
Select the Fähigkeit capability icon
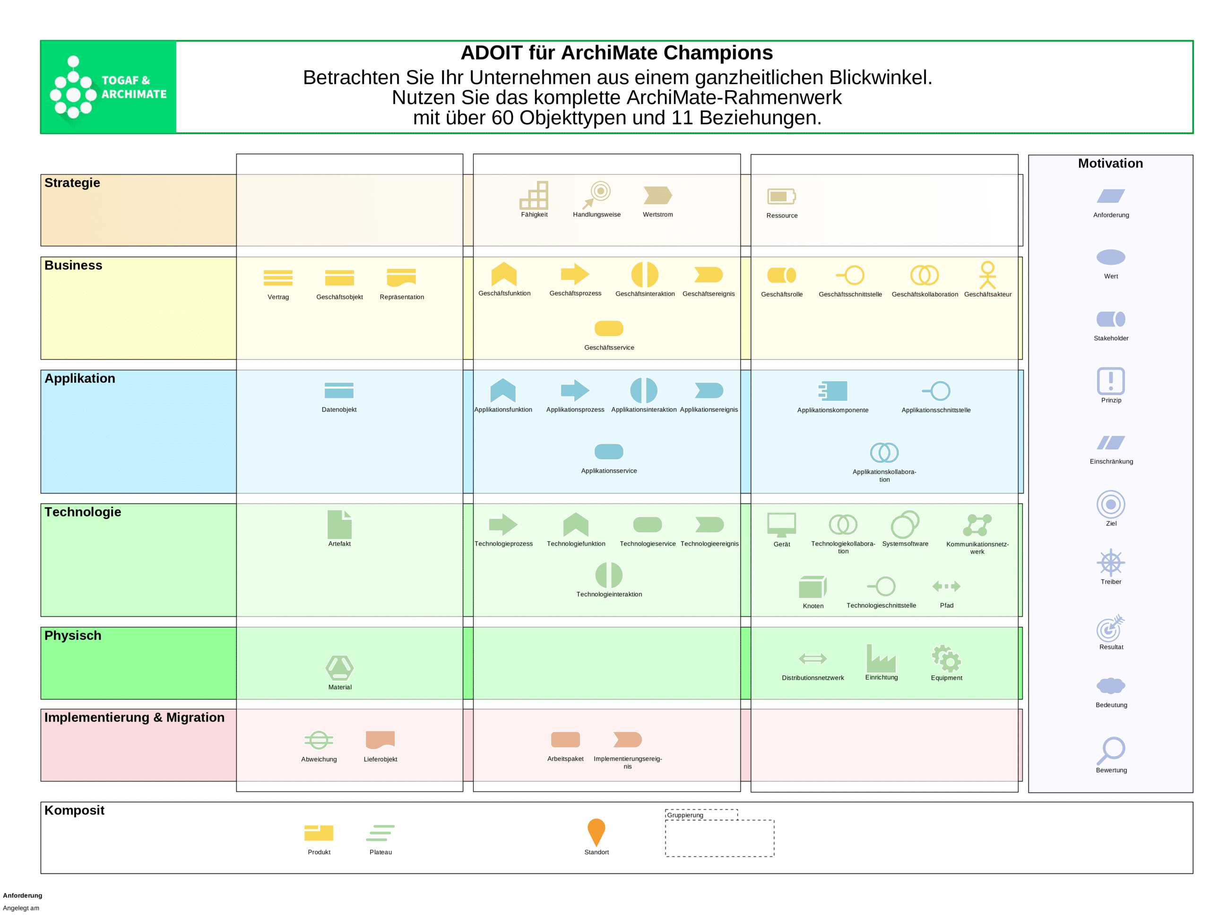click(534, 195)
